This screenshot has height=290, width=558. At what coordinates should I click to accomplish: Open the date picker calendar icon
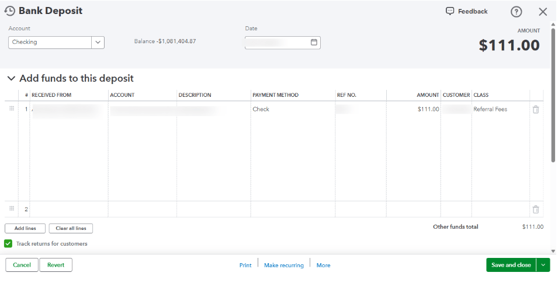[x=314, y=42]
